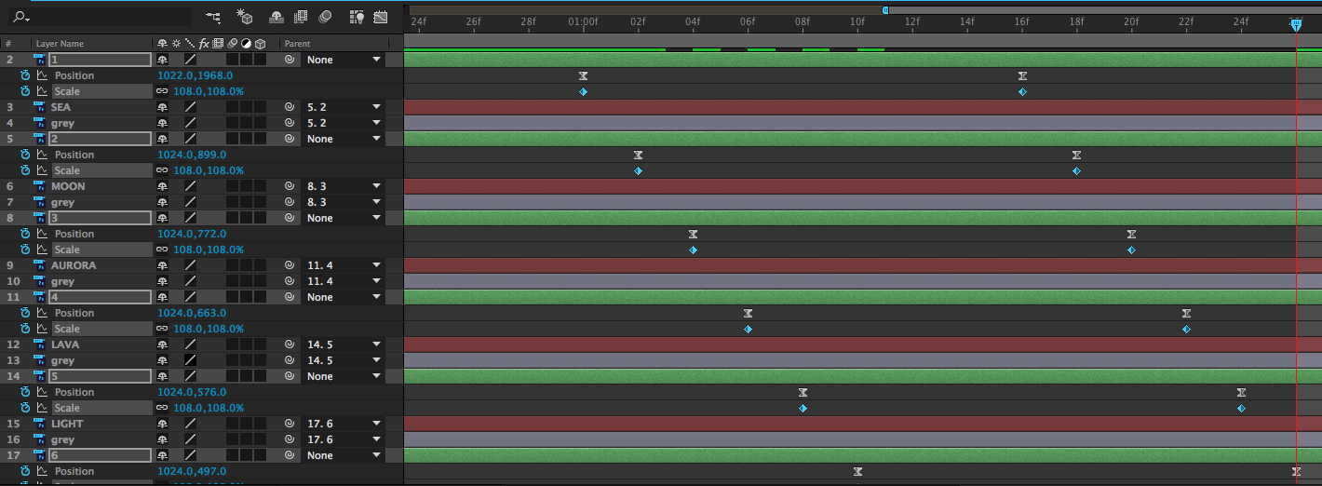Select the SEA layer name
1322x486 pixels.
(61, 107)
